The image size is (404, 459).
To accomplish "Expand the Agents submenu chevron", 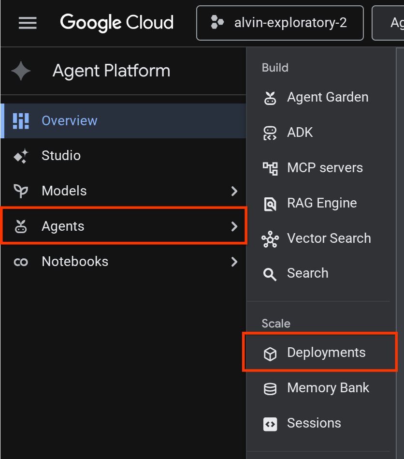I will pos(234,226).
